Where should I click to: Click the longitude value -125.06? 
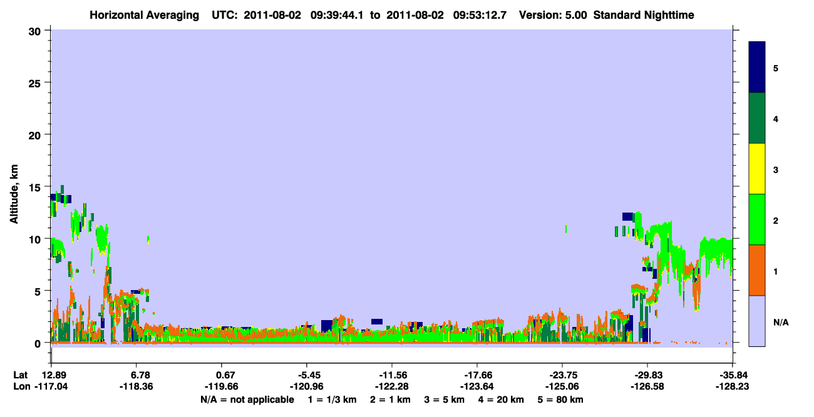(x=562, y=387)
